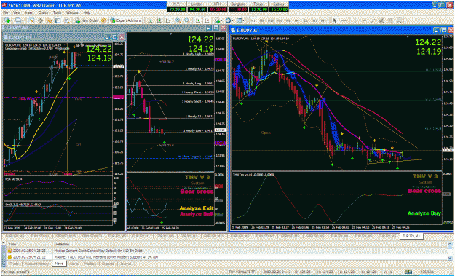This screenshot has height=276, width=455.
Task: Click the New Order button
Action: [x=86, y=20]
